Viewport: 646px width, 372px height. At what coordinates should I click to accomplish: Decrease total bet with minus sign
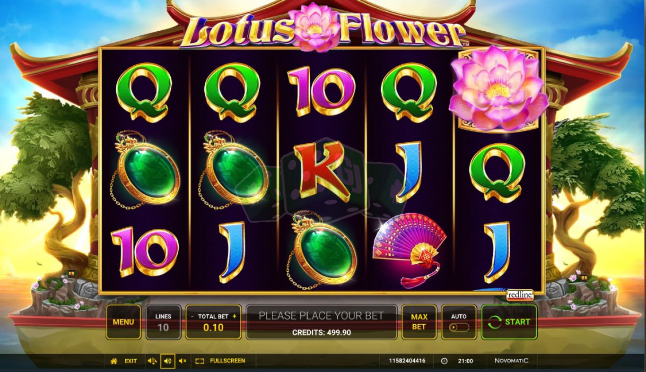tap(192, 316)
